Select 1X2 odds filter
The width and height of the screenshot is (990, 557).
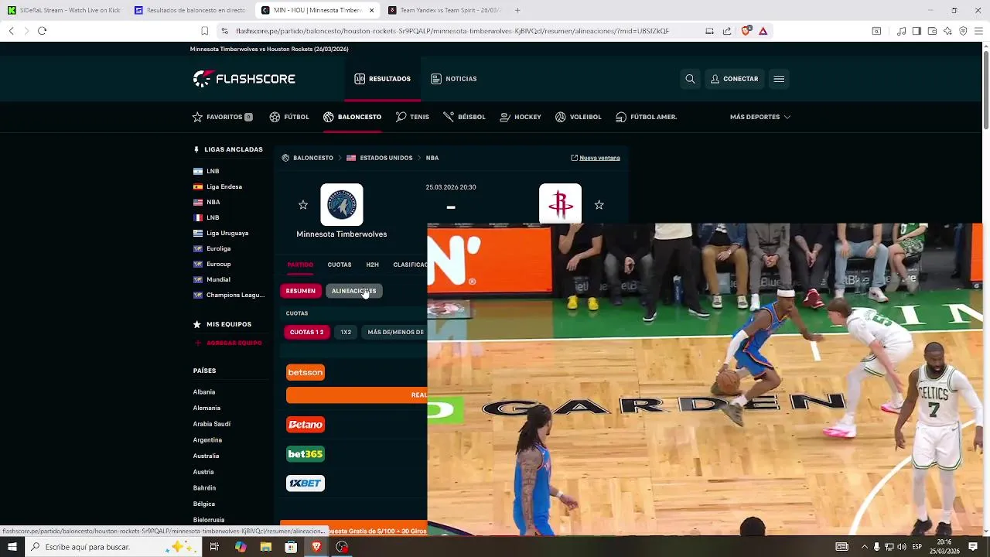(x=346, y=332)
